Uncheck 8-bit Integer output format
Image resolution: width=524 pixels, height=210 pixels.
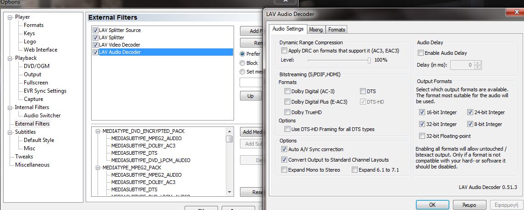tap(470, 124)
